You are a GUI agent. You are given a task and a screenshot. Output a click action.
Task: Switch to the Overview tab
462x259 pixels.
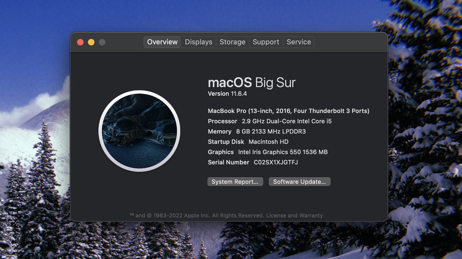162,42
